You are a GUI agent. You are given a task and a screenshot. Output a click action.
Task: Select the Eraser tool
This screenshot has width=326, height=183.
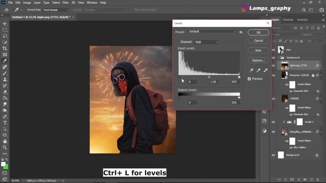pyautogui.click(x=5, y=91)
